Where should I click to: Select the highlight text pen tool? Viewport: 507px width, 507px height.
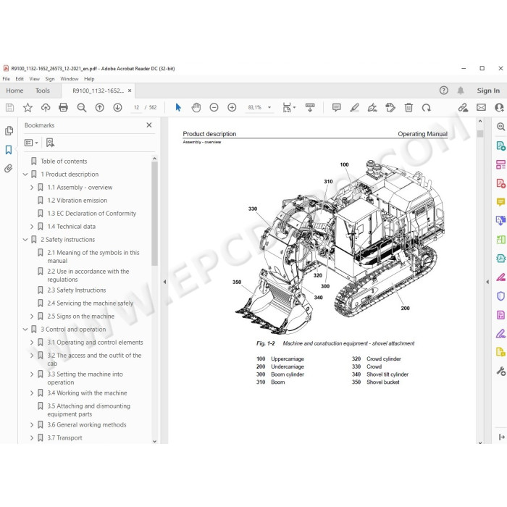[354, 107]
